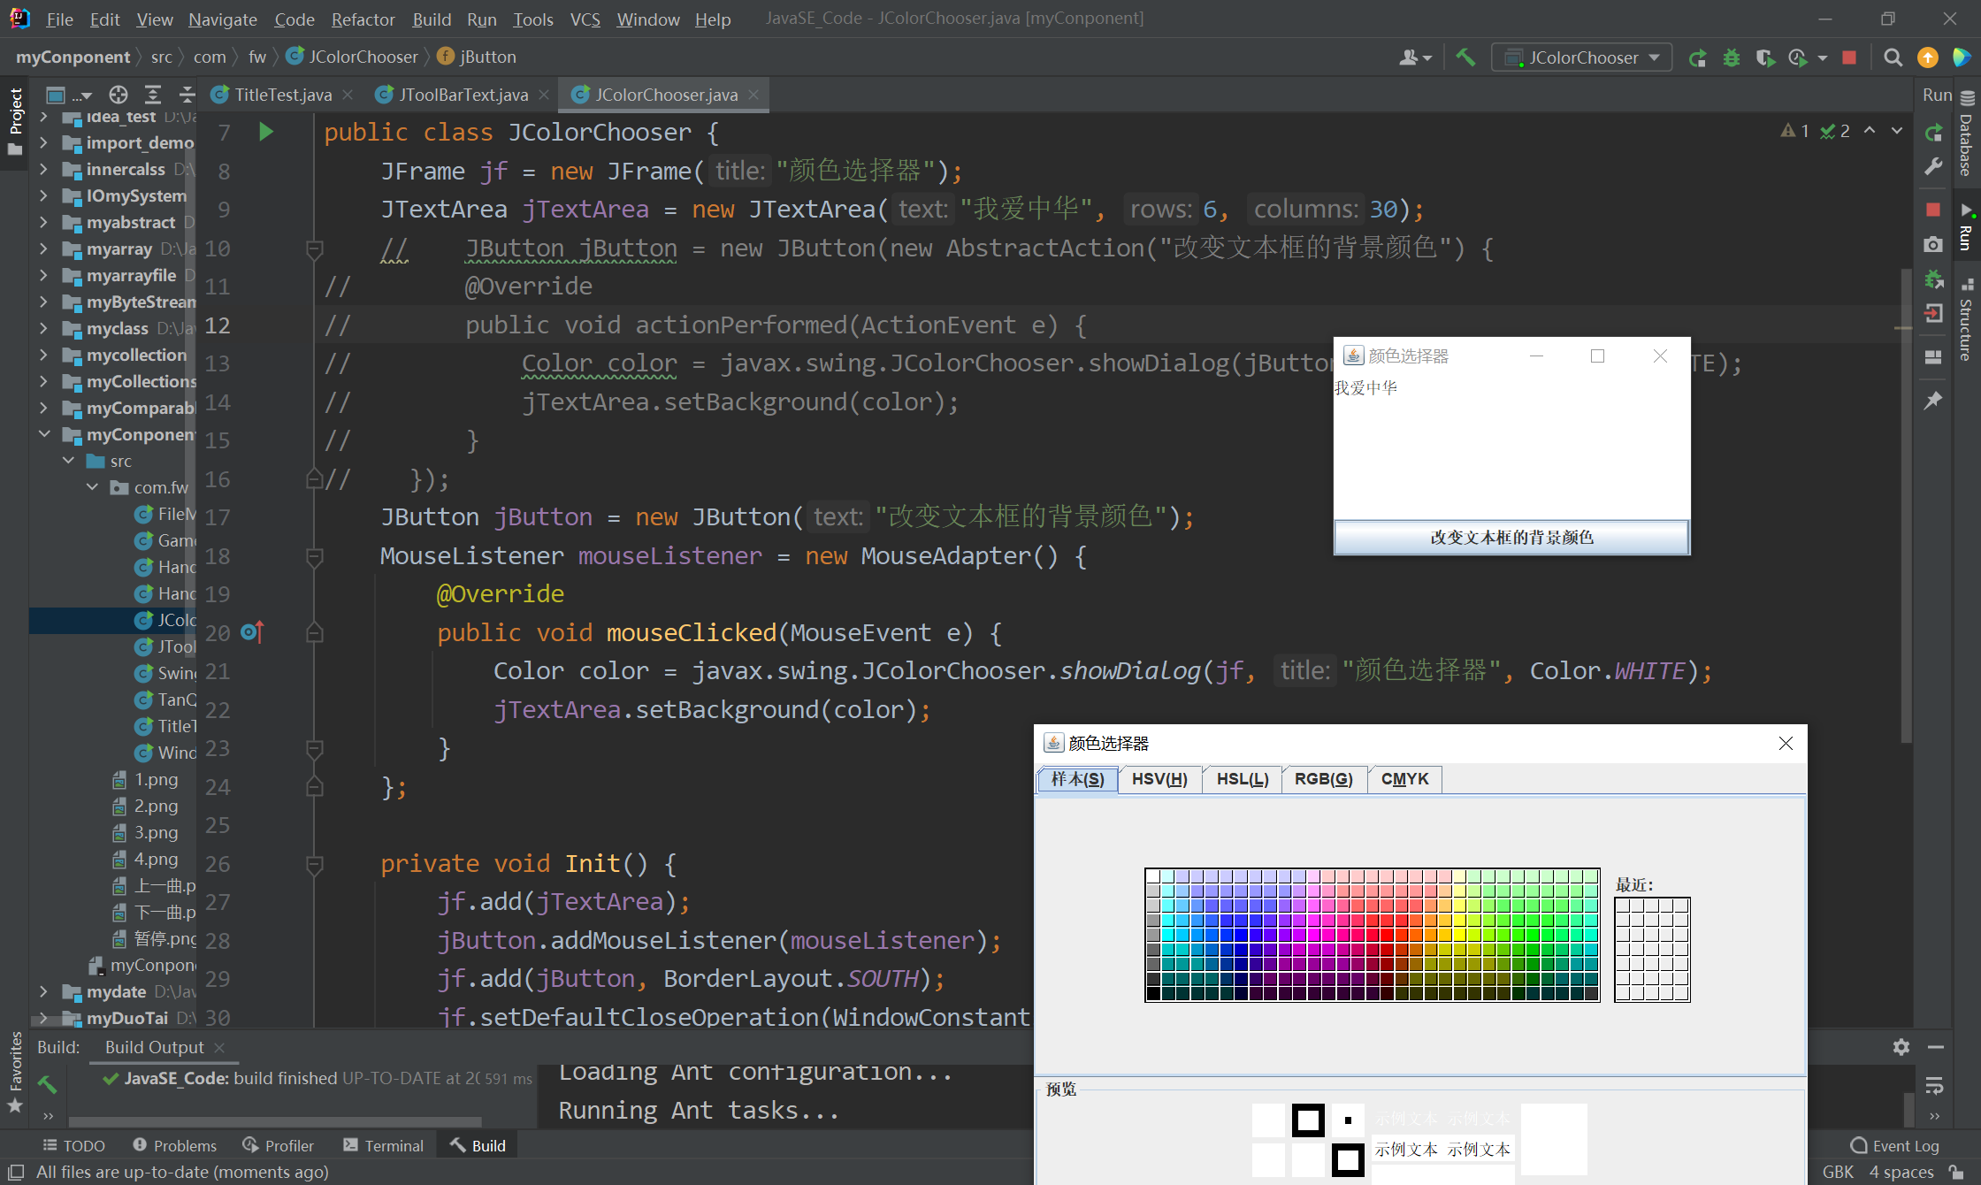1981x1185 pixels.
Task: Click the orange update arrow icon
Action: coord(1928,57)
